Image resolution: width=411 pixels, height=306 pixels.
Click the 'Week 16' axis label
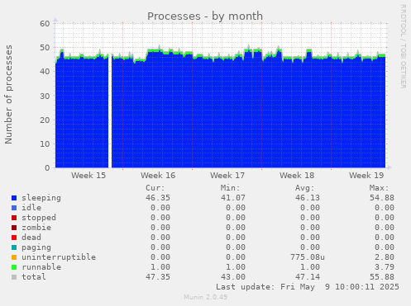(x=158, y=176)
